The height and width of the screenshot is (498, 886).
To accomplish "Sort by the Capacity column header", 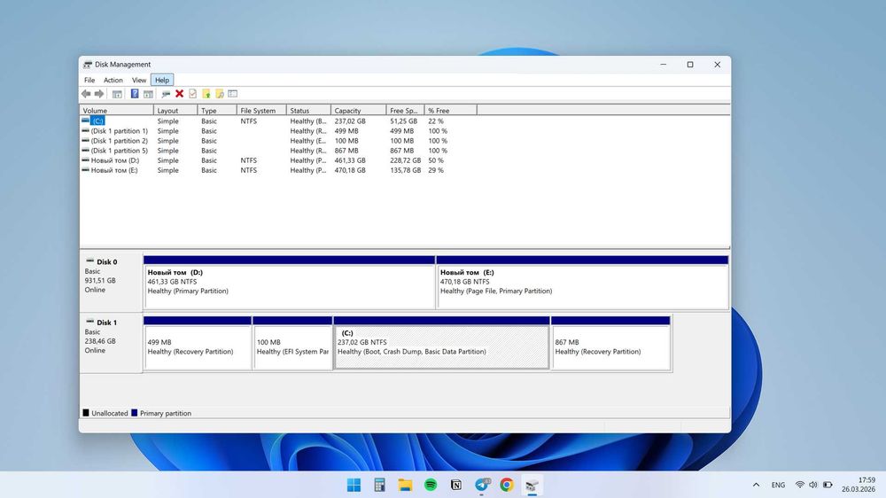I will (358, 110).
